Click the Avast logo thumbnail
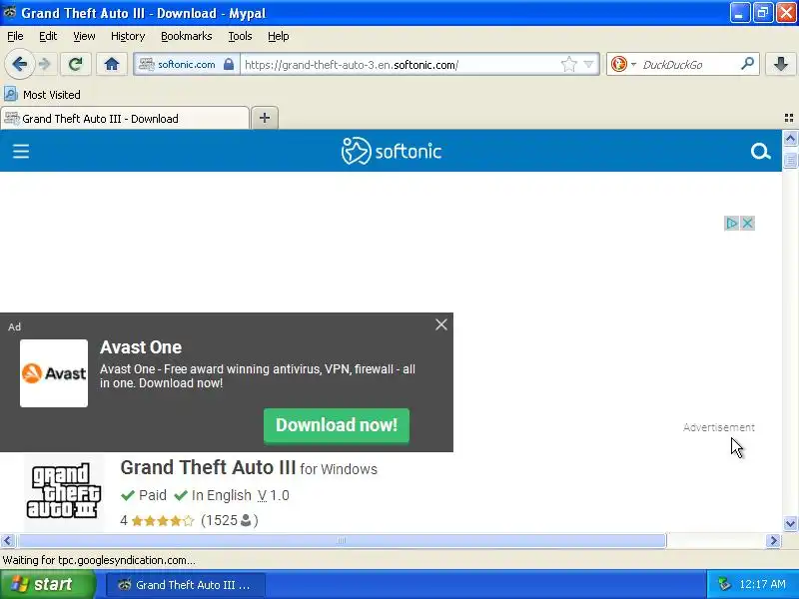This screenshot has width=799, height=599. (54, 373)
